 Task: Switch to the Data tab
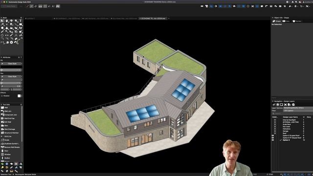click(286, 21)
